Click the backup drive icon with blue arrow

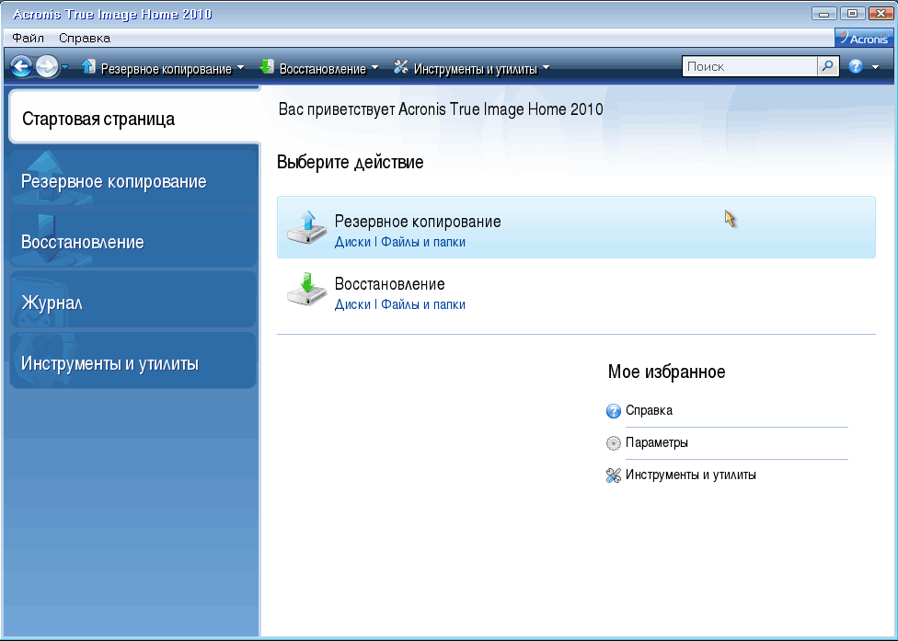305,228
